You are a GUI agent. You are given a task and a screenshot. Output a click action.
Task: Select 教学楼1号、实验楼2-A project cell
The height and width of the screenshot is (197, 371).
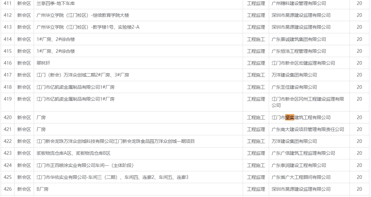click(x=88, y=27)
